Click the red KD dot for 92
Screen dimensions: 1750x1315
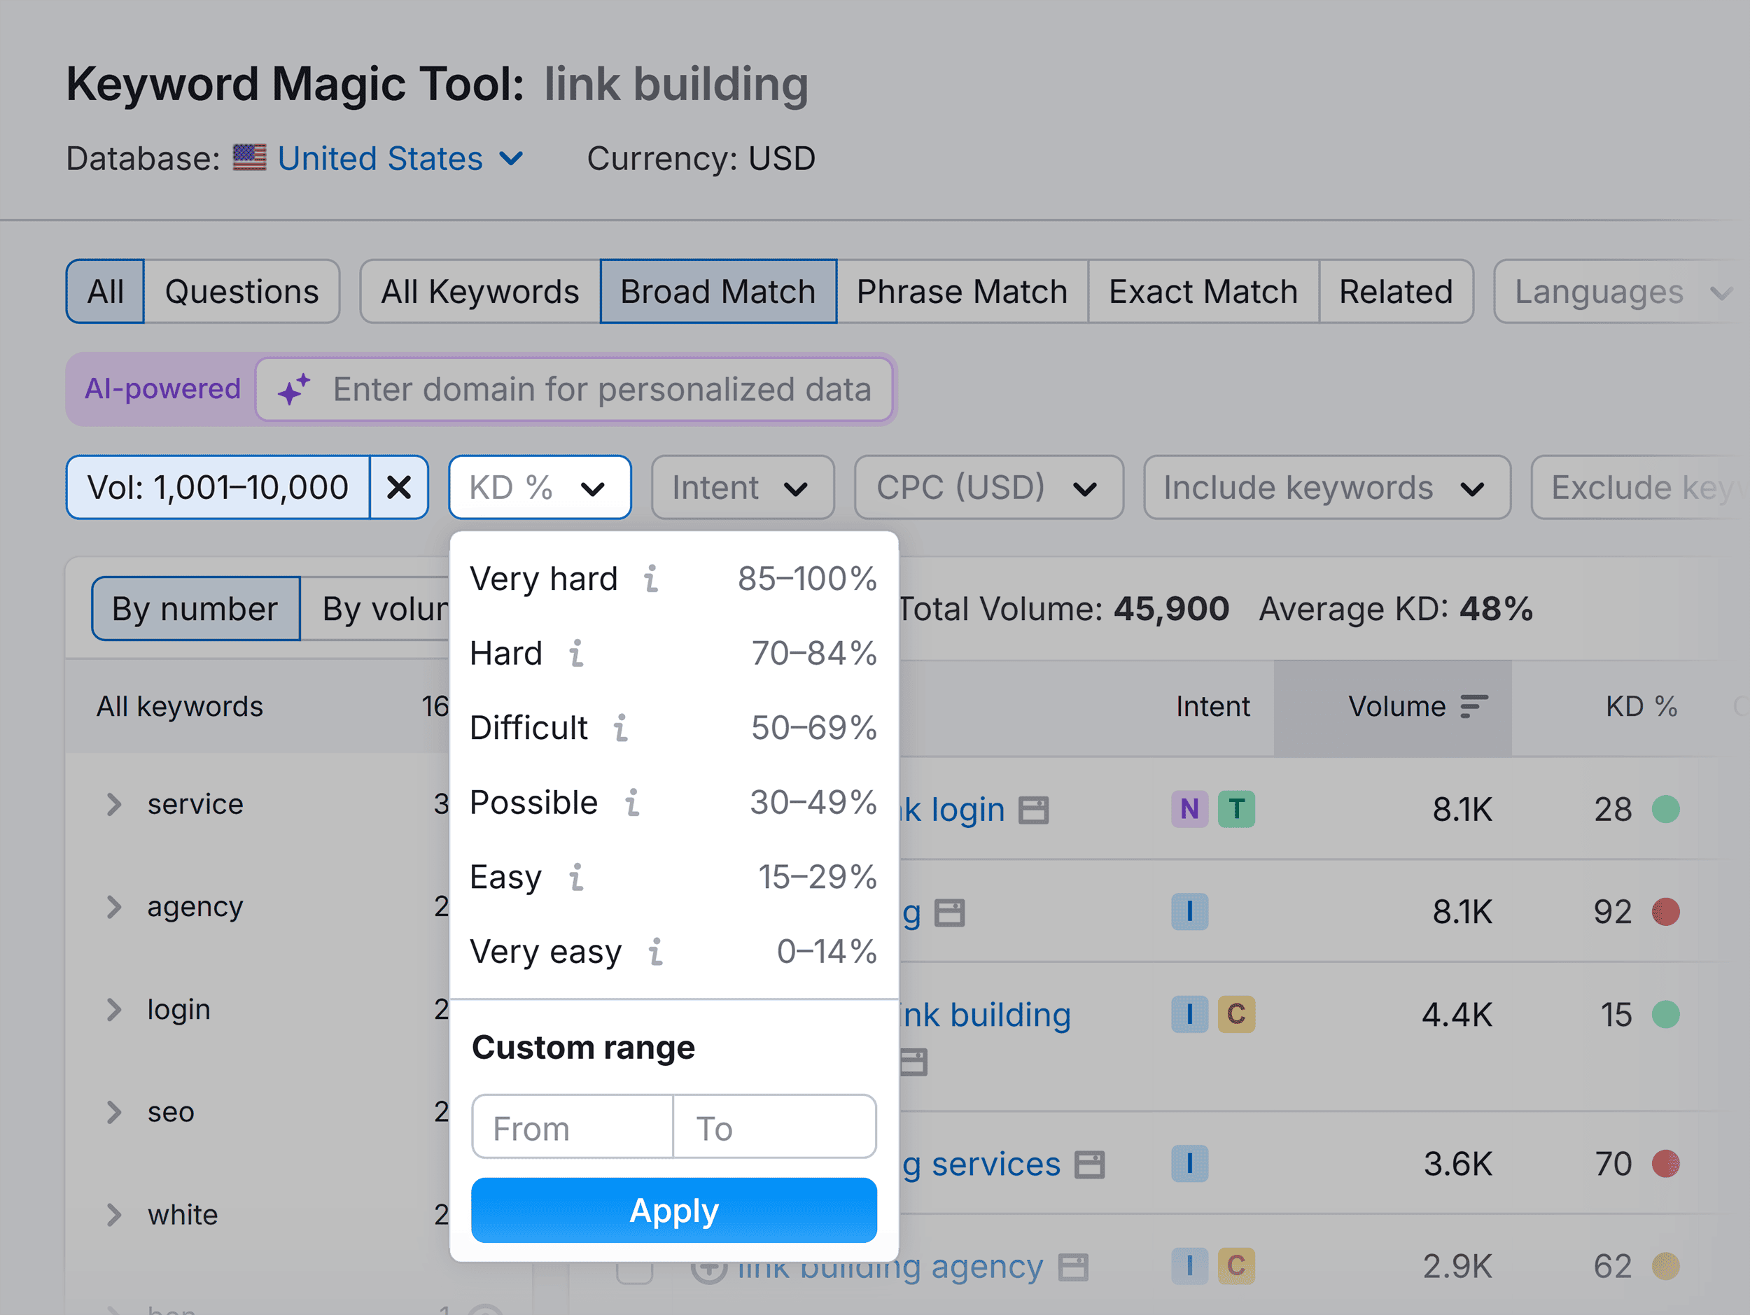[1665, 912]
